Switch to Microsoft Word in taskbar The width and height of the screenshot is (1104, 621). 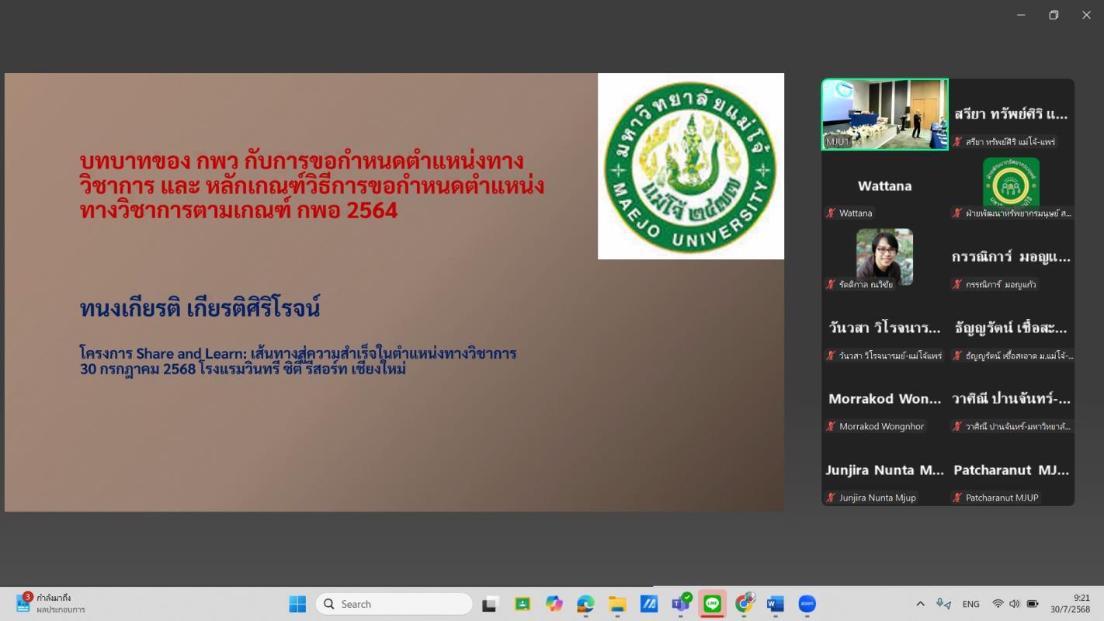pyautogui.click(x=775, y=604)
